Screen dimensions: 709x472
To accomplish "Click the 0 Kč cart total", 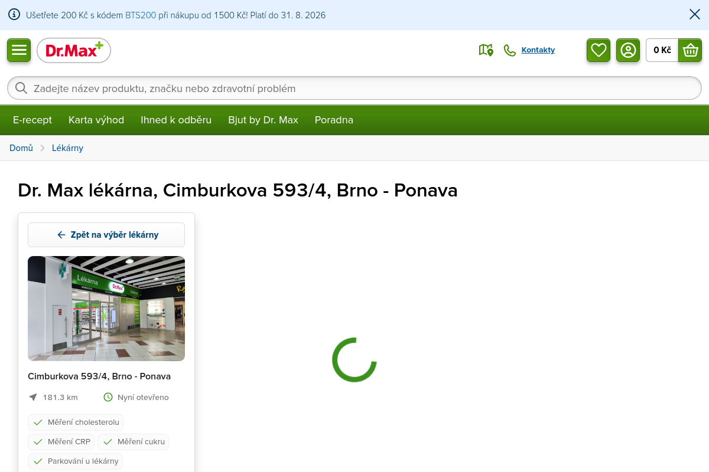I will coord(662,50).
